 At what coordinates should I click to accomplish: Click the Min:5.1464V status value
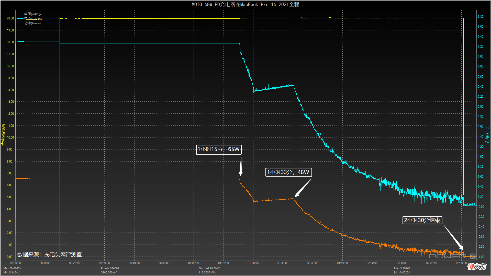[x=11, y=272]
